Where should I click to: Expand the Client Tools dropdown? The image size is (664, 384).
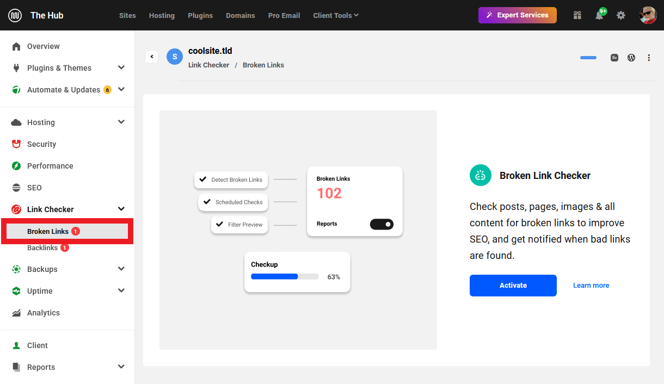(x=335, y=15)
